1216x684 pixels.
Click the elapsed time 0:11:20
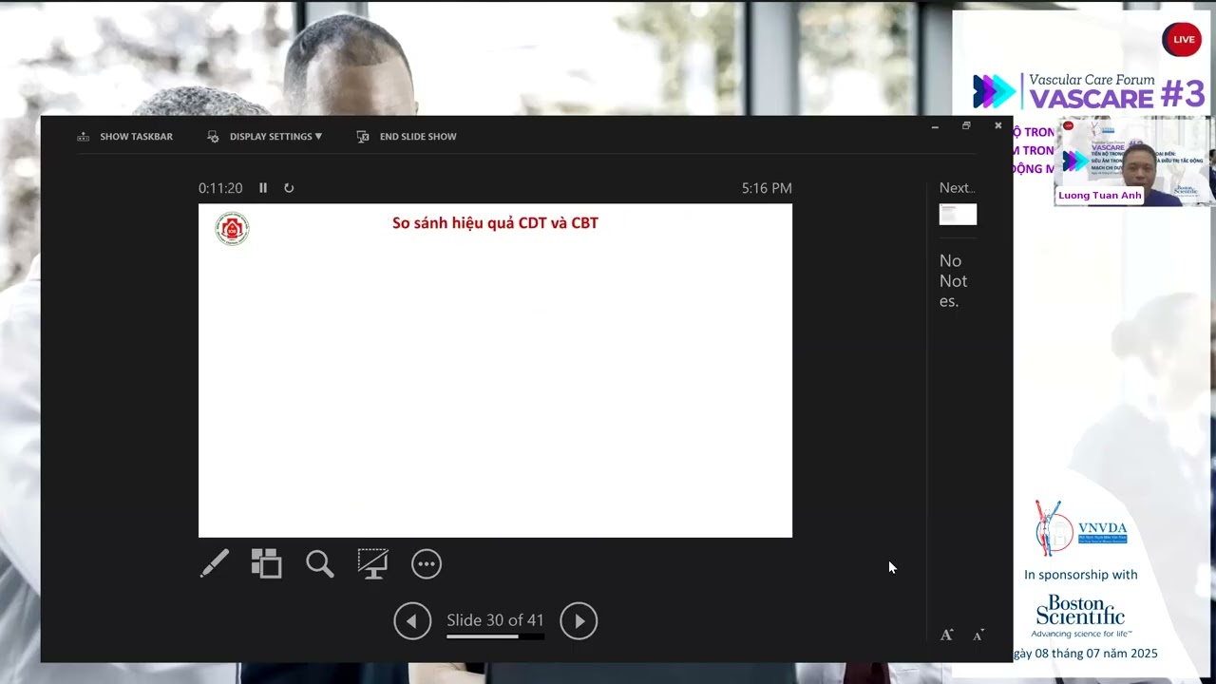click(220, 188)
